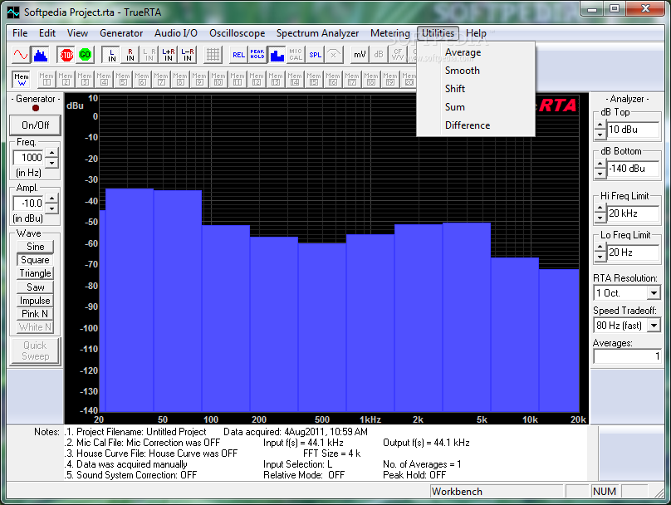671x505 pixels.
Task: Click the dB units toolbar icon
Action: 379,55
